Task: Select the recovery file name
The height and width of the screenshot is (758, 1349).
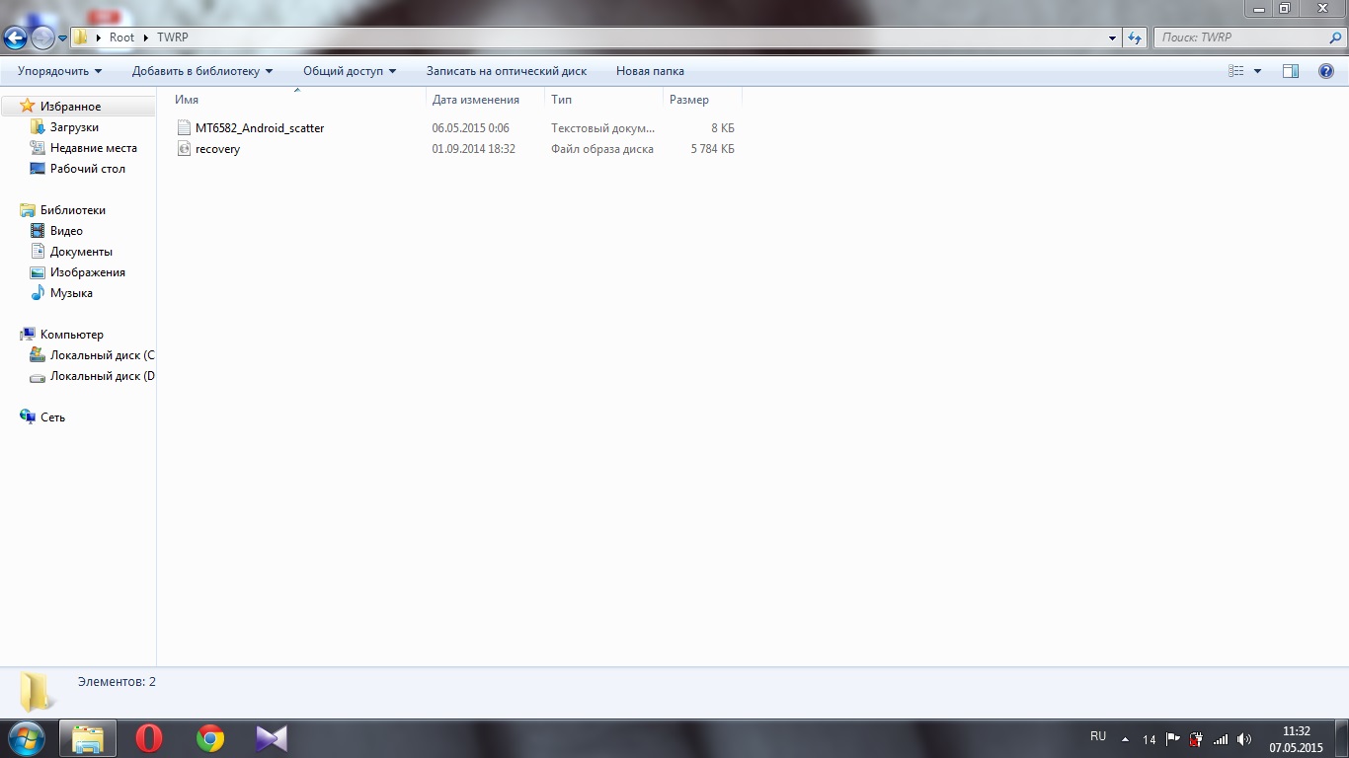Action: (217, 149)
